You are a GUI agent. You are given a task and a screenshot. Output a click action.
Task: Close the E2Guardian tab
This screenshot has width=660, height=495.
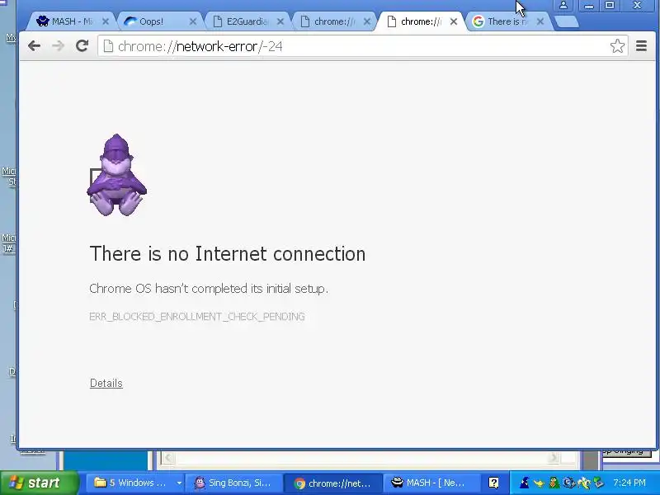click(x=280, y=21)
